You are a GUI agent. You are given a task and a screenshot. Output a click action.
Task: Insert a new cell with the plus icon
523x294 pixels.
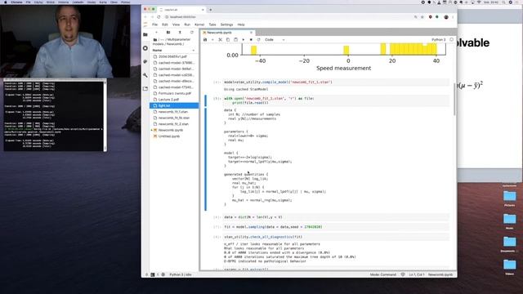click(x=212, y=40)
